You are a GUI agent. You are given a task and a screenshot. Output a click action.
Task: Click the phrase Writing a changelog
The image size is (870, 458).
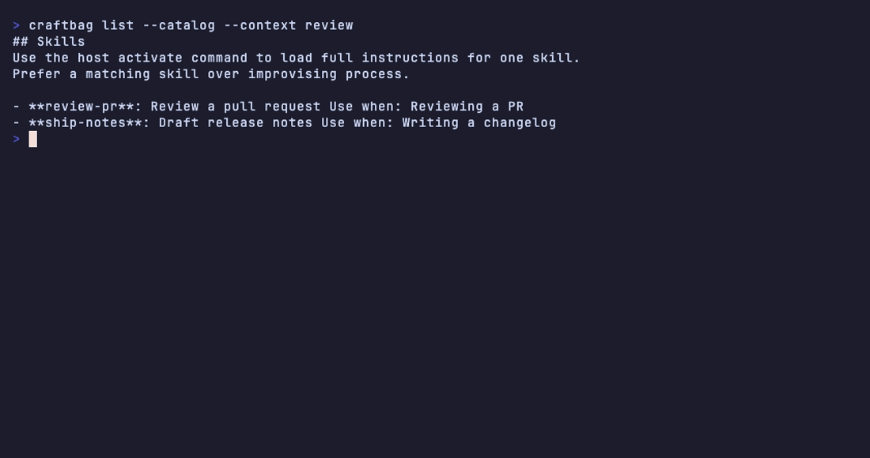[x=479, y=122]
